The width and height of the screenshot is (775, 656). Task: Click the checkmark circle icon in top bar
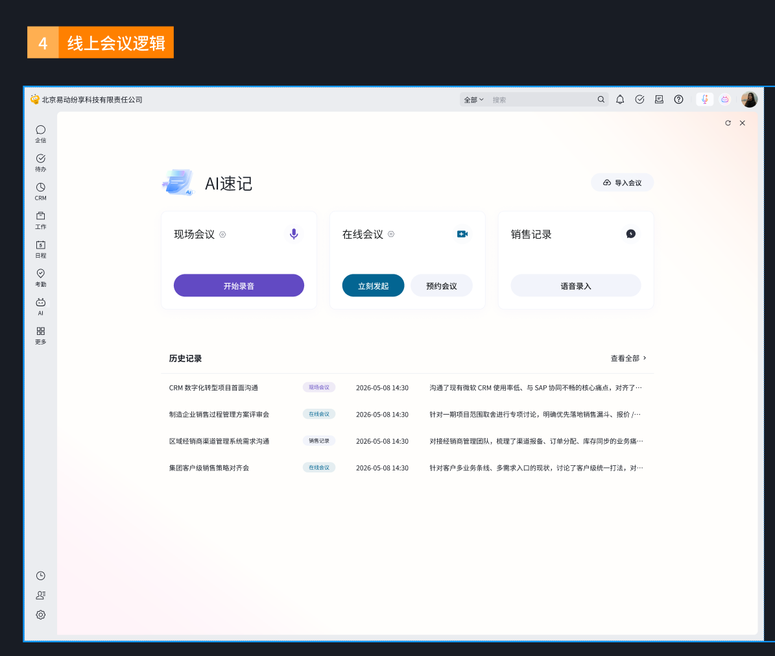click(639, 99)
